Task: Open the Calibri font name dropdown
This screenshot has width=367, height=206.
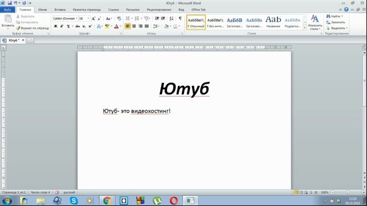Action: (76, 18)
